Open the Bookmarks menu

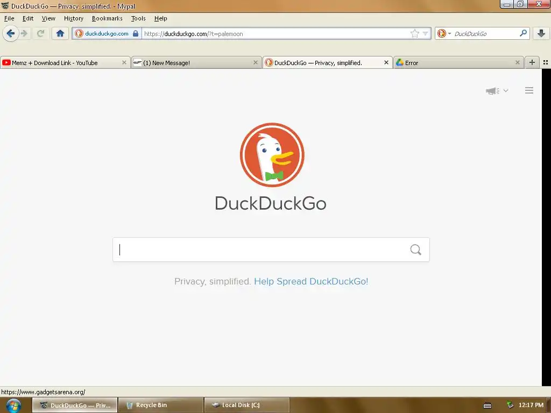tap(107, 18)
